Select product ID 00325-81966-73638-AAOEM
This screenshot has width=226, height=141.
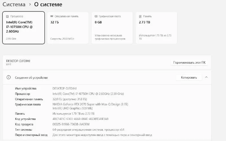(71, 124)
